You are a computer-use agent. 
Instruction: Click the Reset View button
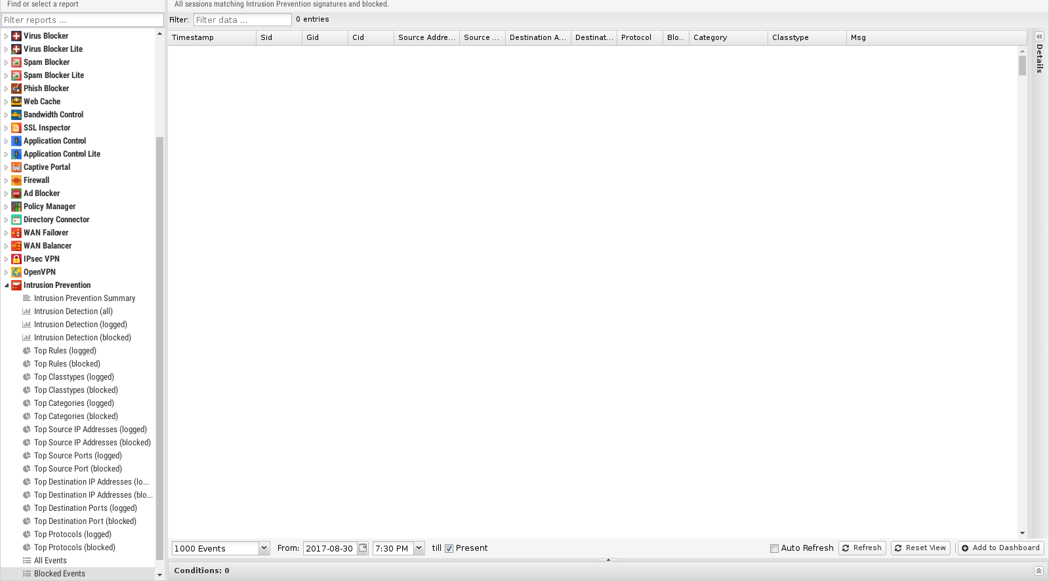(x=920, y=548)
